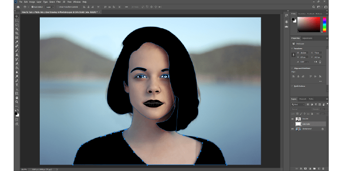Create a new group folder icon
This screenshot has height=171, width=342.
point(314,168)
